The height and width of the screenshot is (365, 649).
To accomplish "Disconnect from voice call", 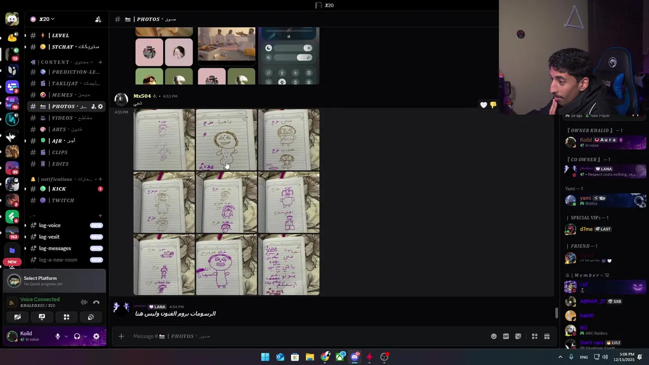I will click(96, 303).
